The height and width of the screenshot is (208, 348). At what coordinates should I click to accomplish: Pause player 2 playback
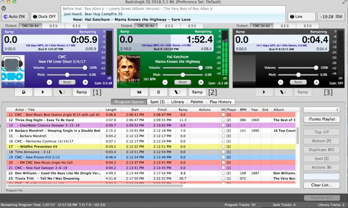pyautogui.click(x=158, y=92)
